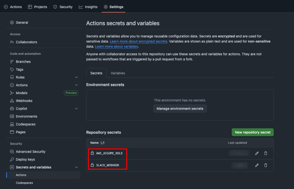The image size is (294, 189).
Task: Open Webhooks in the sidebar
Action: coord(24,101)
